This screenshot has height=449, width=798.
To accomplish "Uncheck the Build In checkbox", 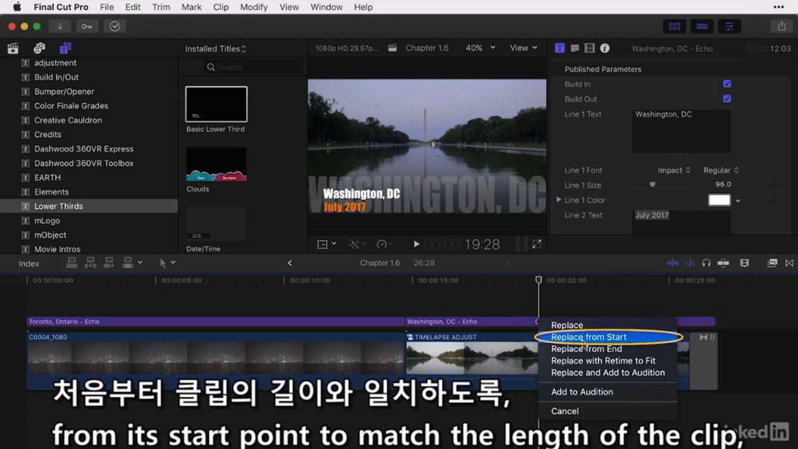I will click(727, 84).
